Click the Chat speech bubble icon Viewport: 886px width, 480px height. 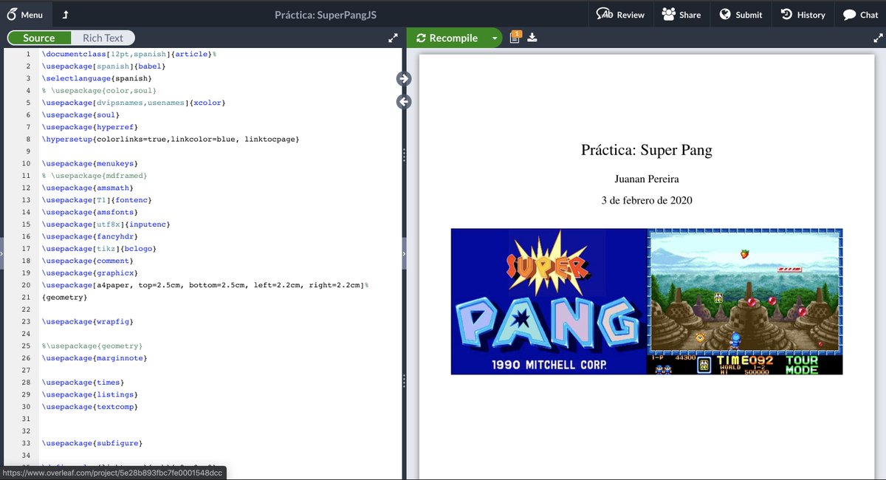(x=849, y=15)
